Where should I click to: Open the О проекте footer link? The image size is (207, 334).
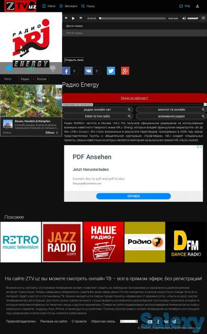click(x=79, y=321)
